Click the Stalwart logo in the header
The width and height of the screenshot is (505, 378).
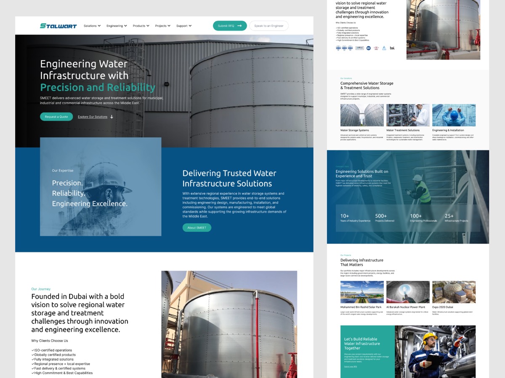[58, 26]
